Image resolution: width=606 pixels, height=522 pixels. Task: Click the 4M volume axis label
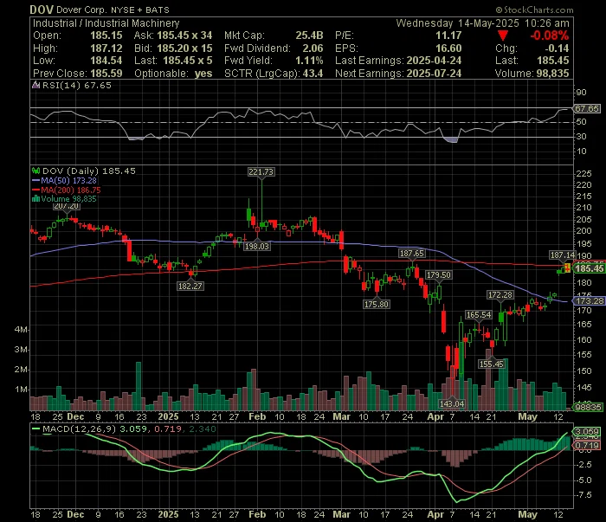[x=22, y=330]
